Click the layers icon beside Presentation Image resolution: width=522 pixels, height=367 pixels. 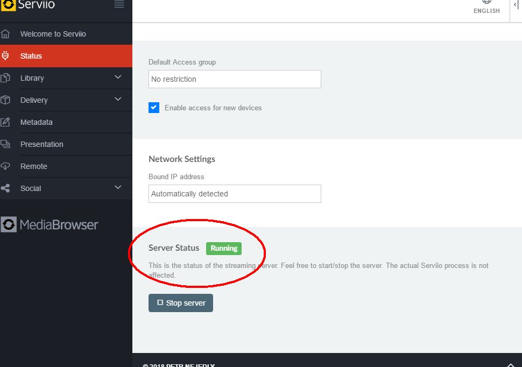[x=5, y=144]
